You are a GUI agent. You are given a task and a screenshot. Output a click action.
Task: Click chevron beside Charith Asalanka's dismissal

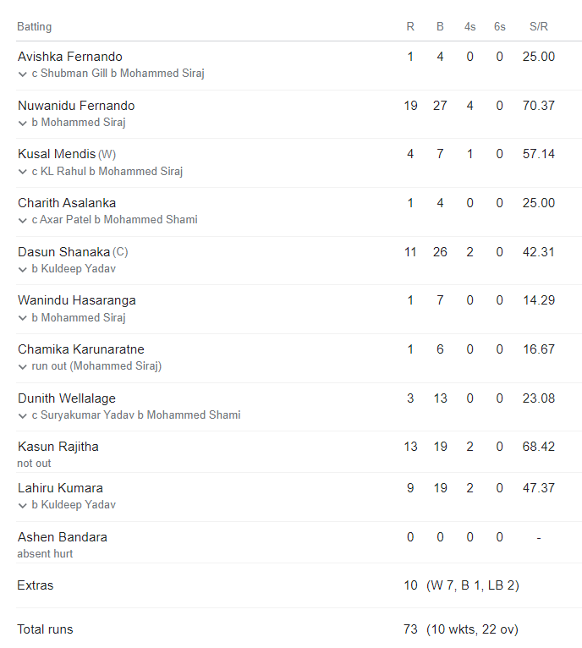point(22,220)
